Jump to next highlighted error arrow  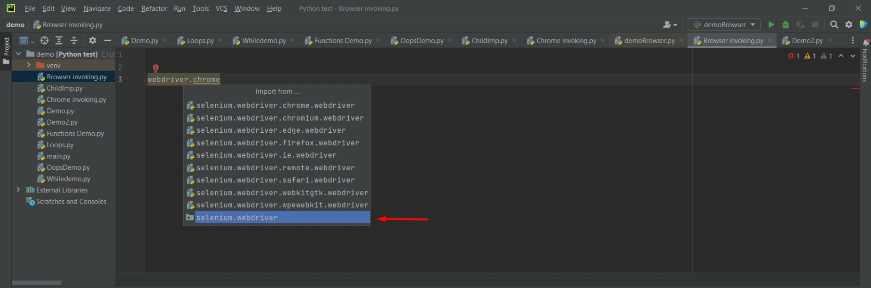853,56
